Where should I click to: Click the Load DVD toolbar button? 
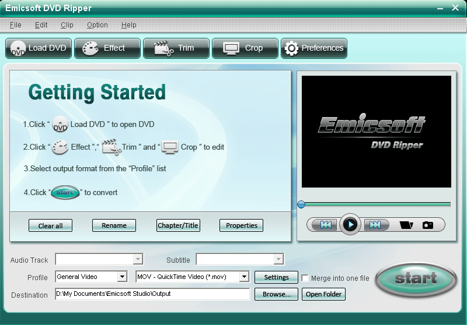pyautogui.click(x=39, y=48)
